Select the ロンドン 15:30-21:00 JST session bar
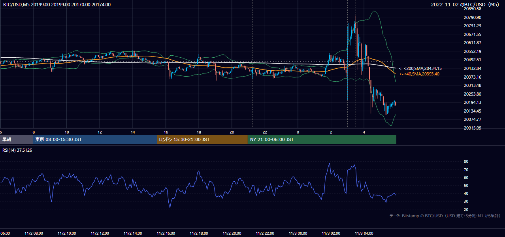The width and height of the screenshot is (505, 237). (202, 139)
